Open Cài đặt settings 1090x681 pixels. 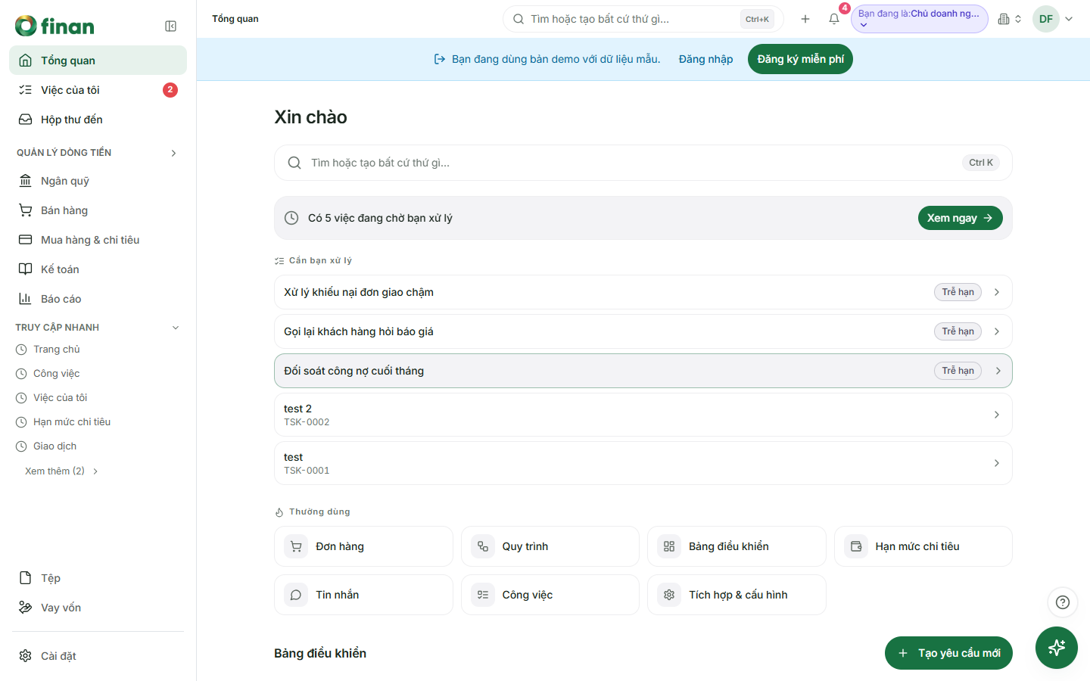pos(98,656)
